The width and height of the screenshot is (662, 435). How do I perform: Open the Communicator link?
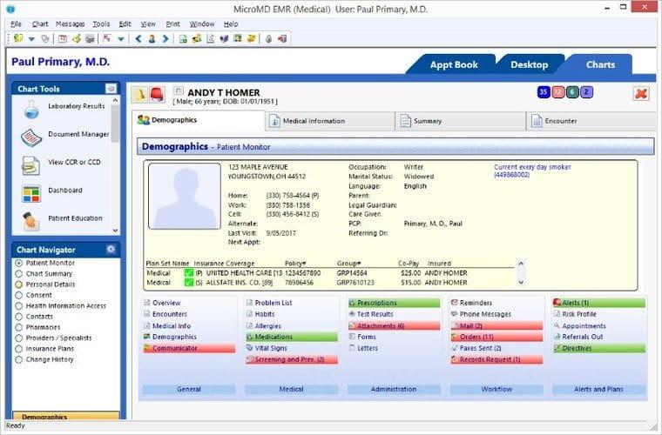coord(189,348)
